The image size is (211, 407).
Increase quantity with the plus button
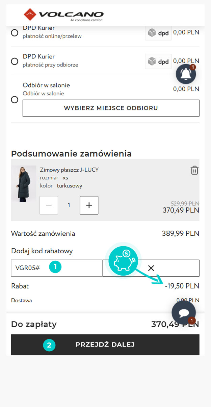[x=89, y=205]
